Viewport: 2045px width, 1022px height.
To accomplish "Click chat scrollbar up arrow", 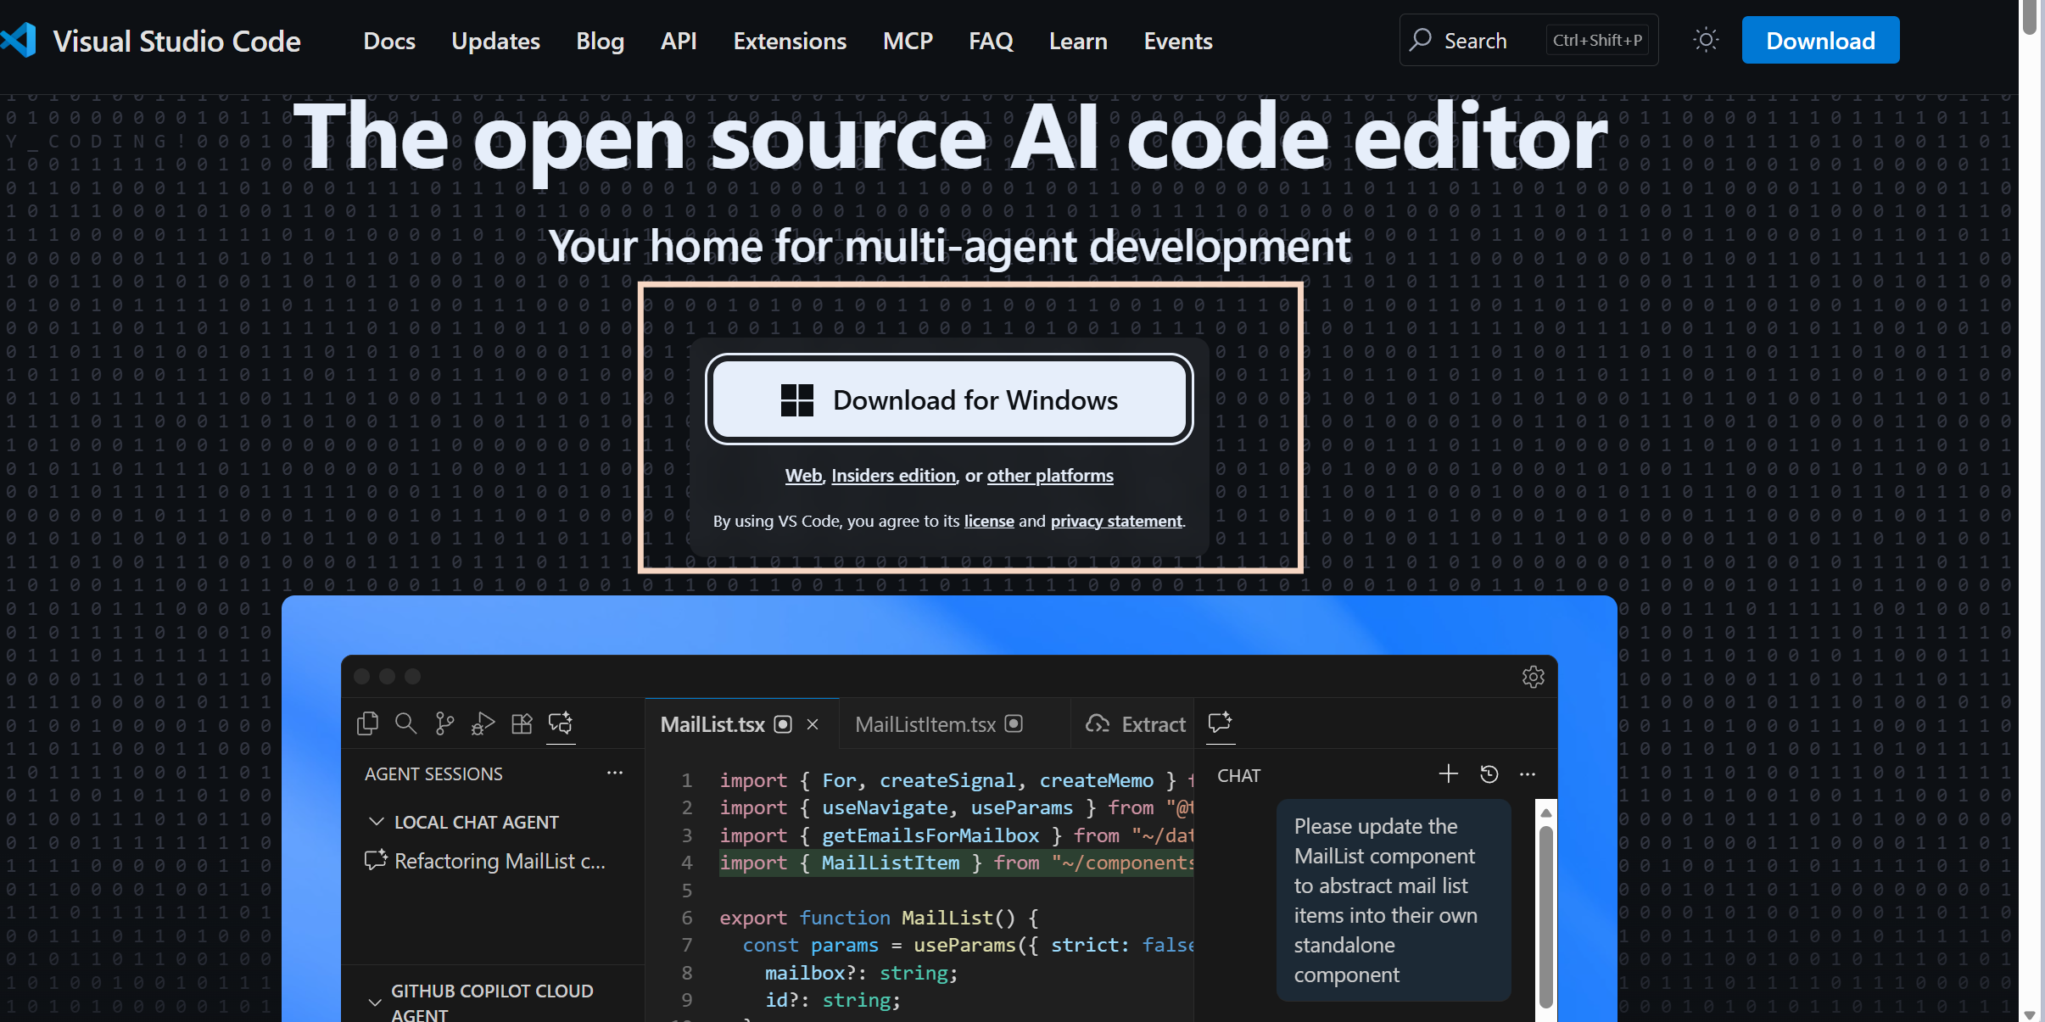I will (x=1545, y=813).
